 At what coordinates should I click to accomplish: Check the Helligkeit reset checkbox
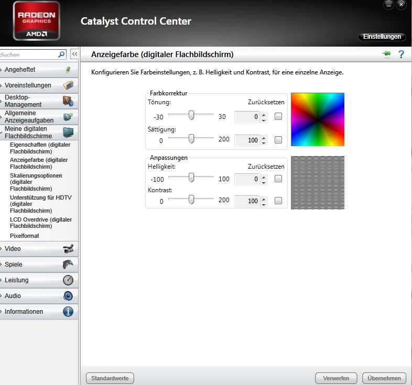click(278, 179)
